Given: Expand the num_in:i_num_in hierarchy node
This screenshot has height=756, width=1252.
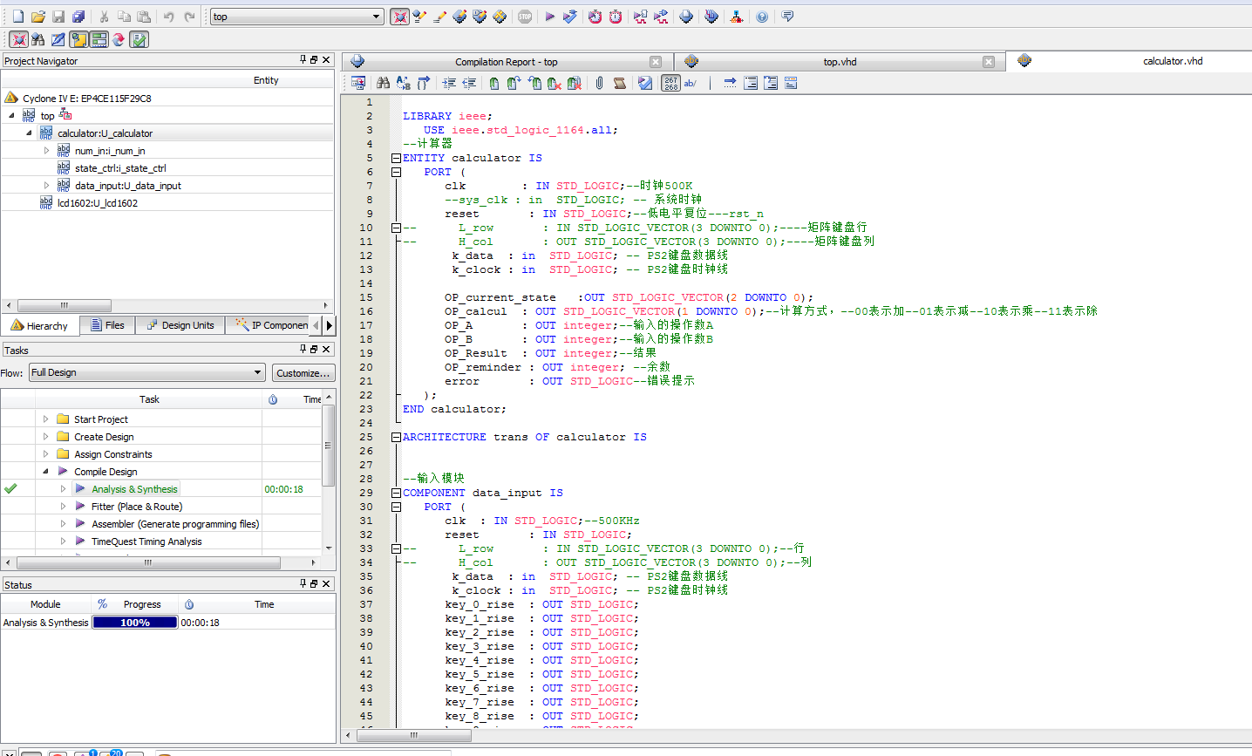Looking at the screenshot, I should (46, 151).
